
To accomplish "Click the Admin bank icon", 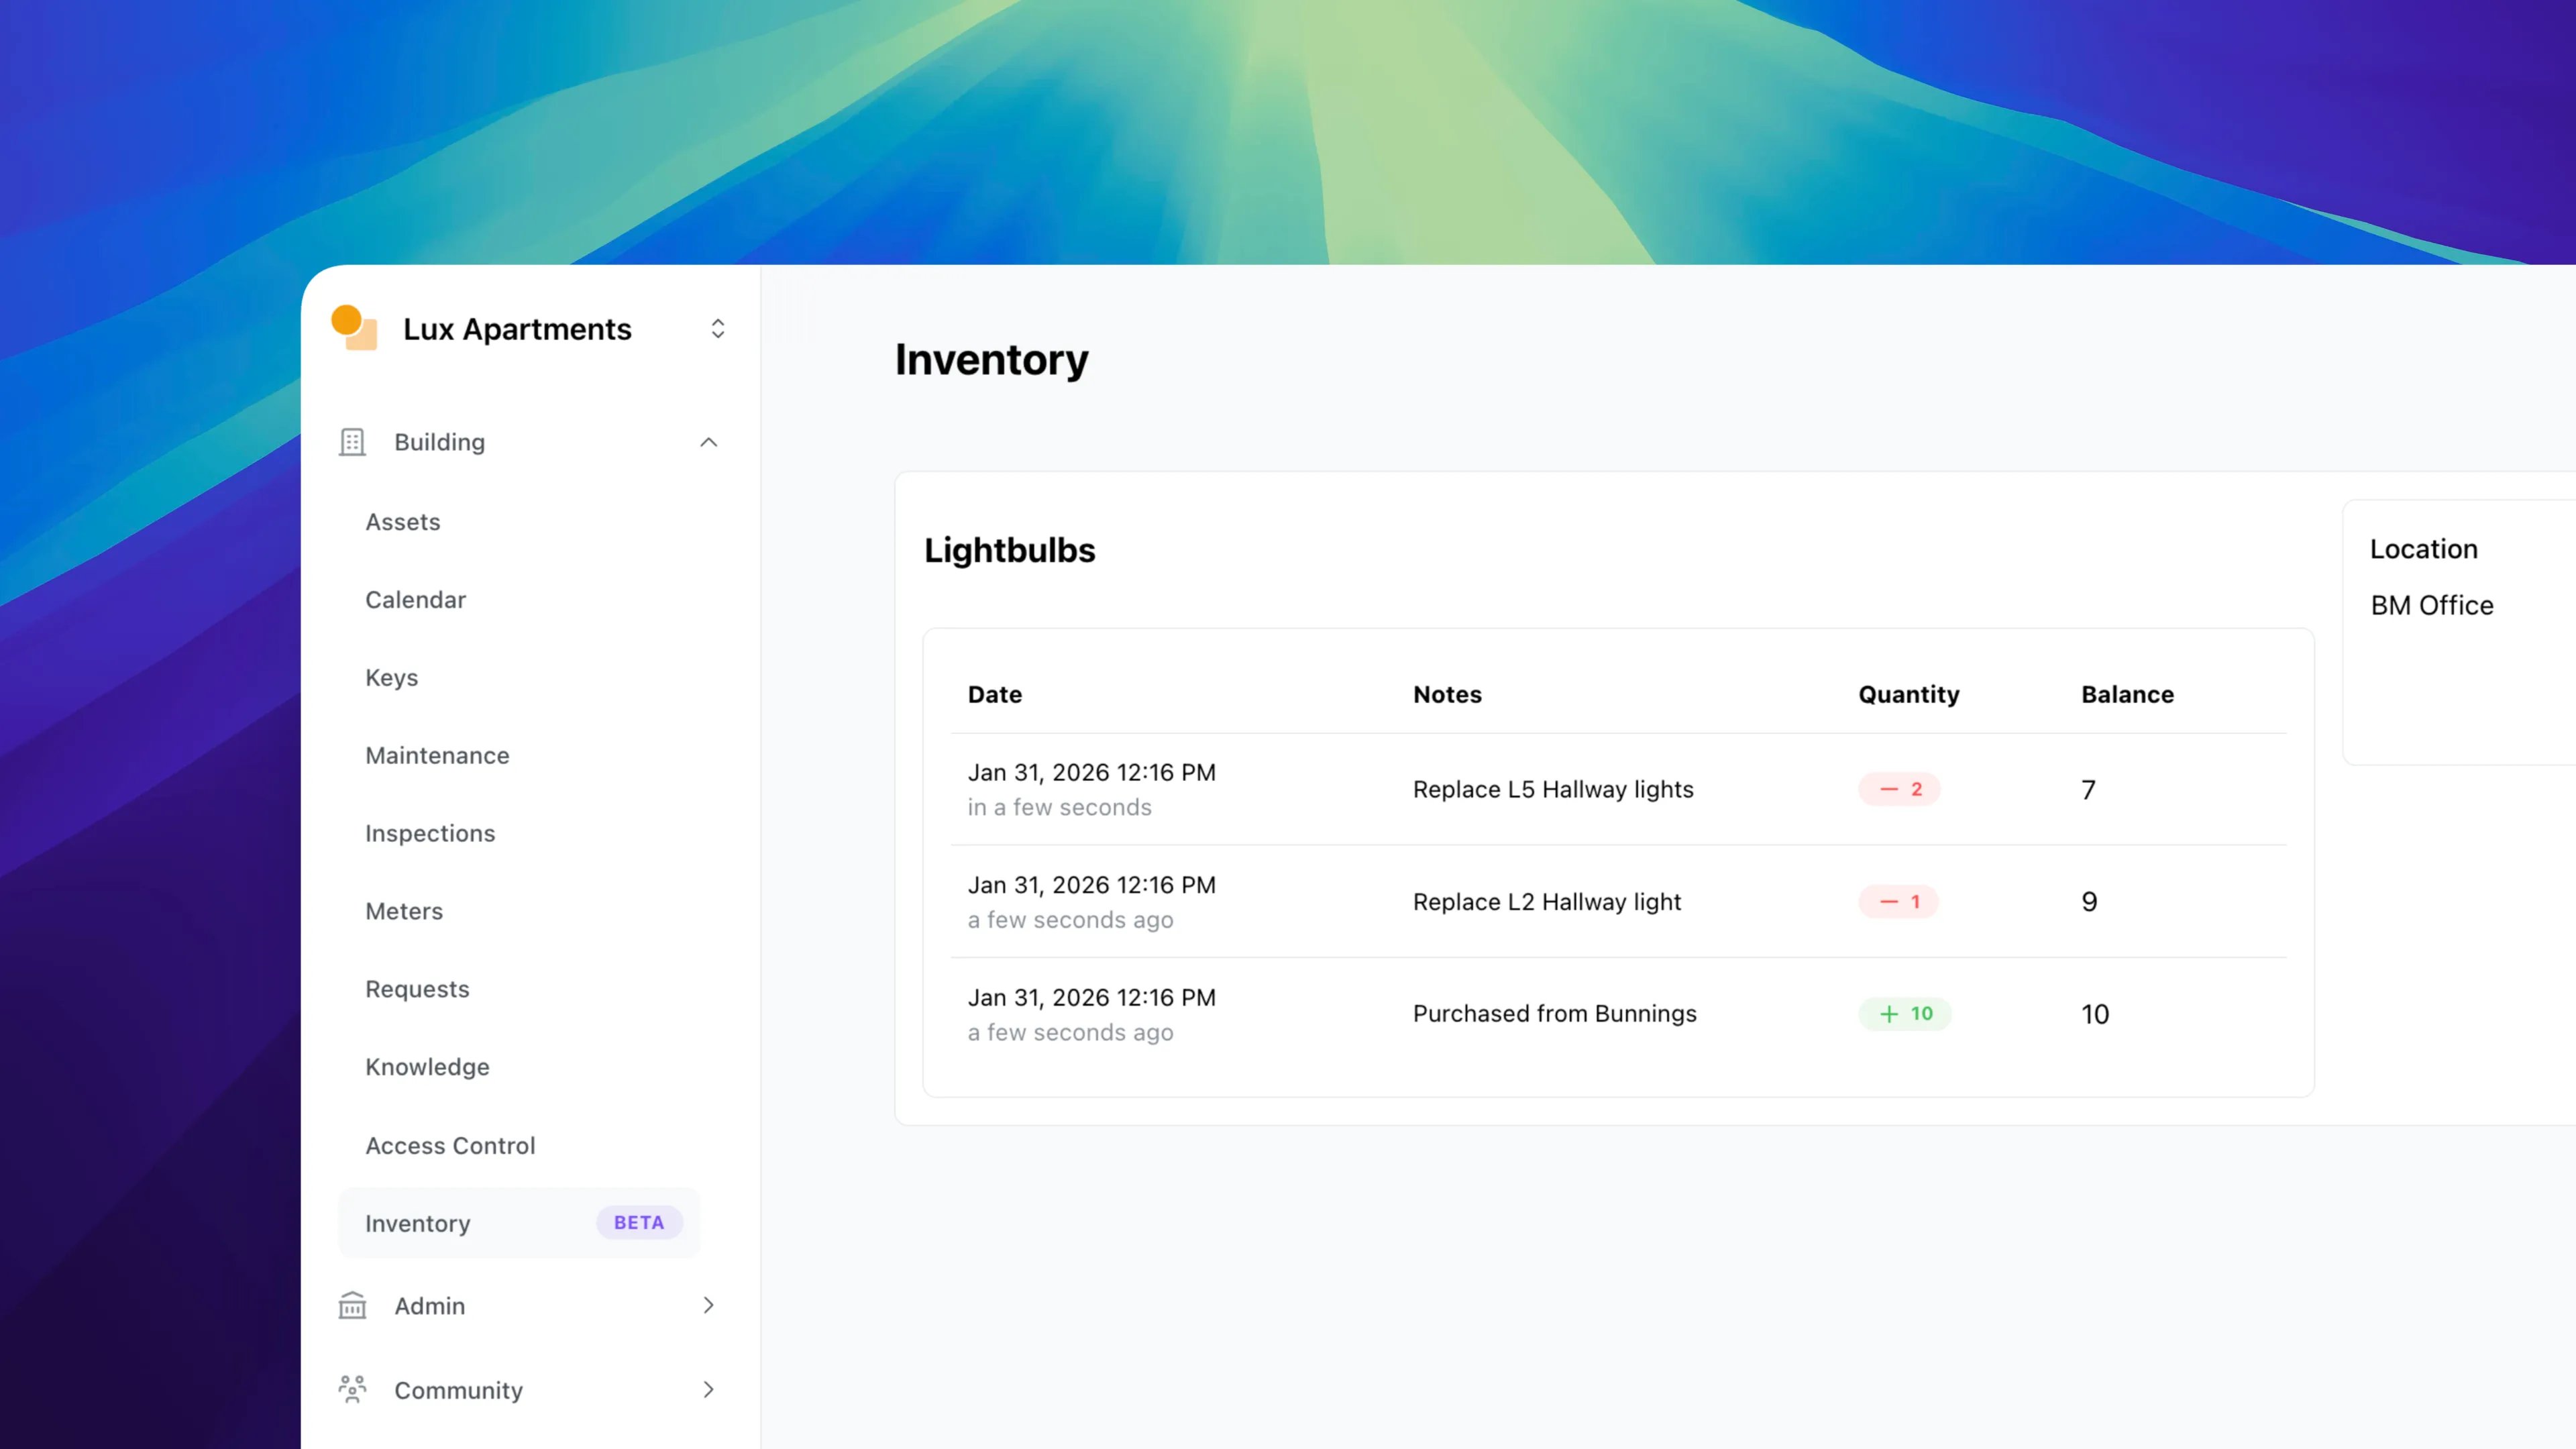I will point(352,1305).
